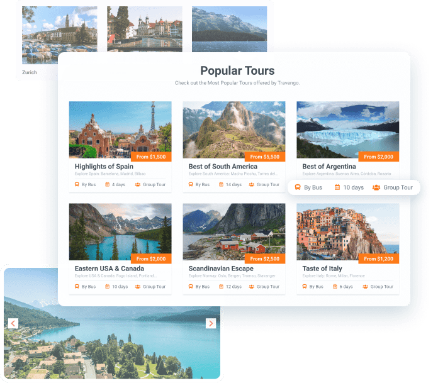Click the group icon on Taste of Italy card
Viewport: 433px width, 383px height.
pyautogui.click(x=365, y=286)
